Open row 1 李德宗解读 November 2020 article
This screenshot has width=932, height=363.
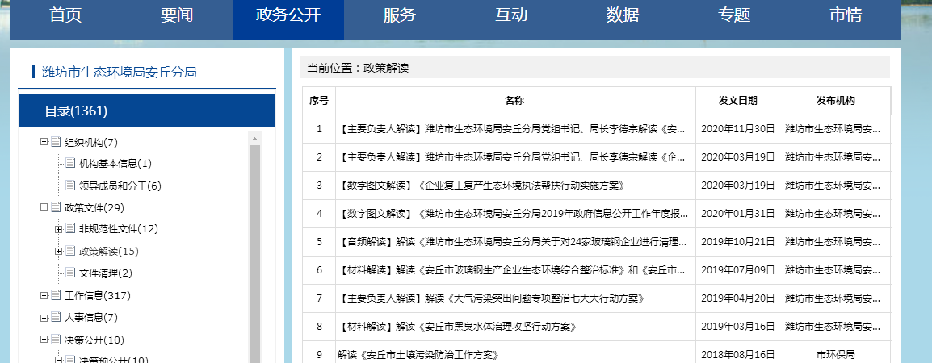[512, 129]
